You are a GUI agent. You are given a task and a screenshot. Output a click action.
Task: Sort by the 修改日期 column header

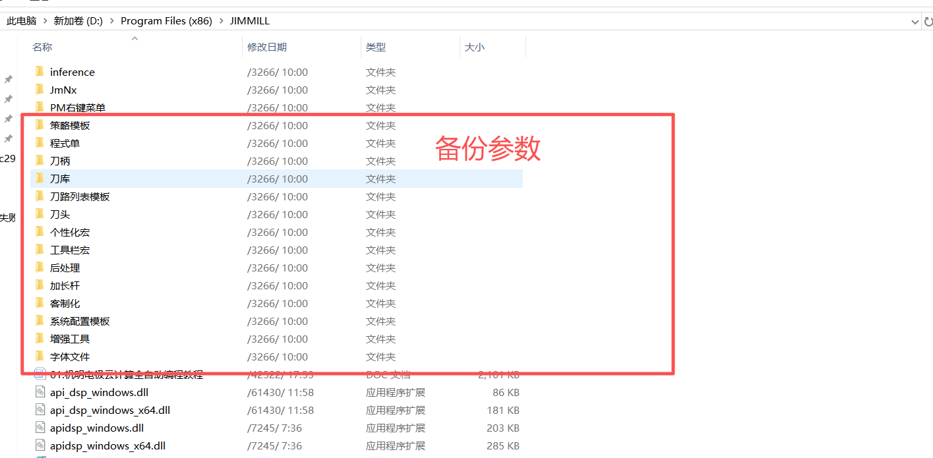[x=267, y=47]
